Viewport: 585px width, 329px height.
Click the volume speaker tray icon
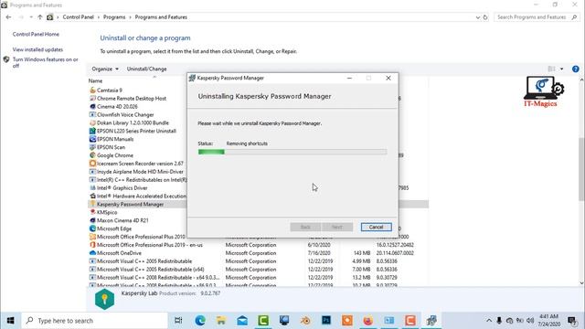pyautogui.click(x=530, y=321)
